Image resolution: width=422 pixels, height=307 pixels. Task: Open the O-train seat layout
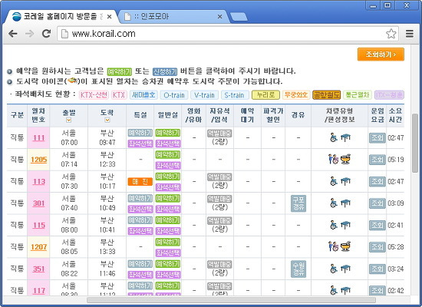tap(174, 95)
